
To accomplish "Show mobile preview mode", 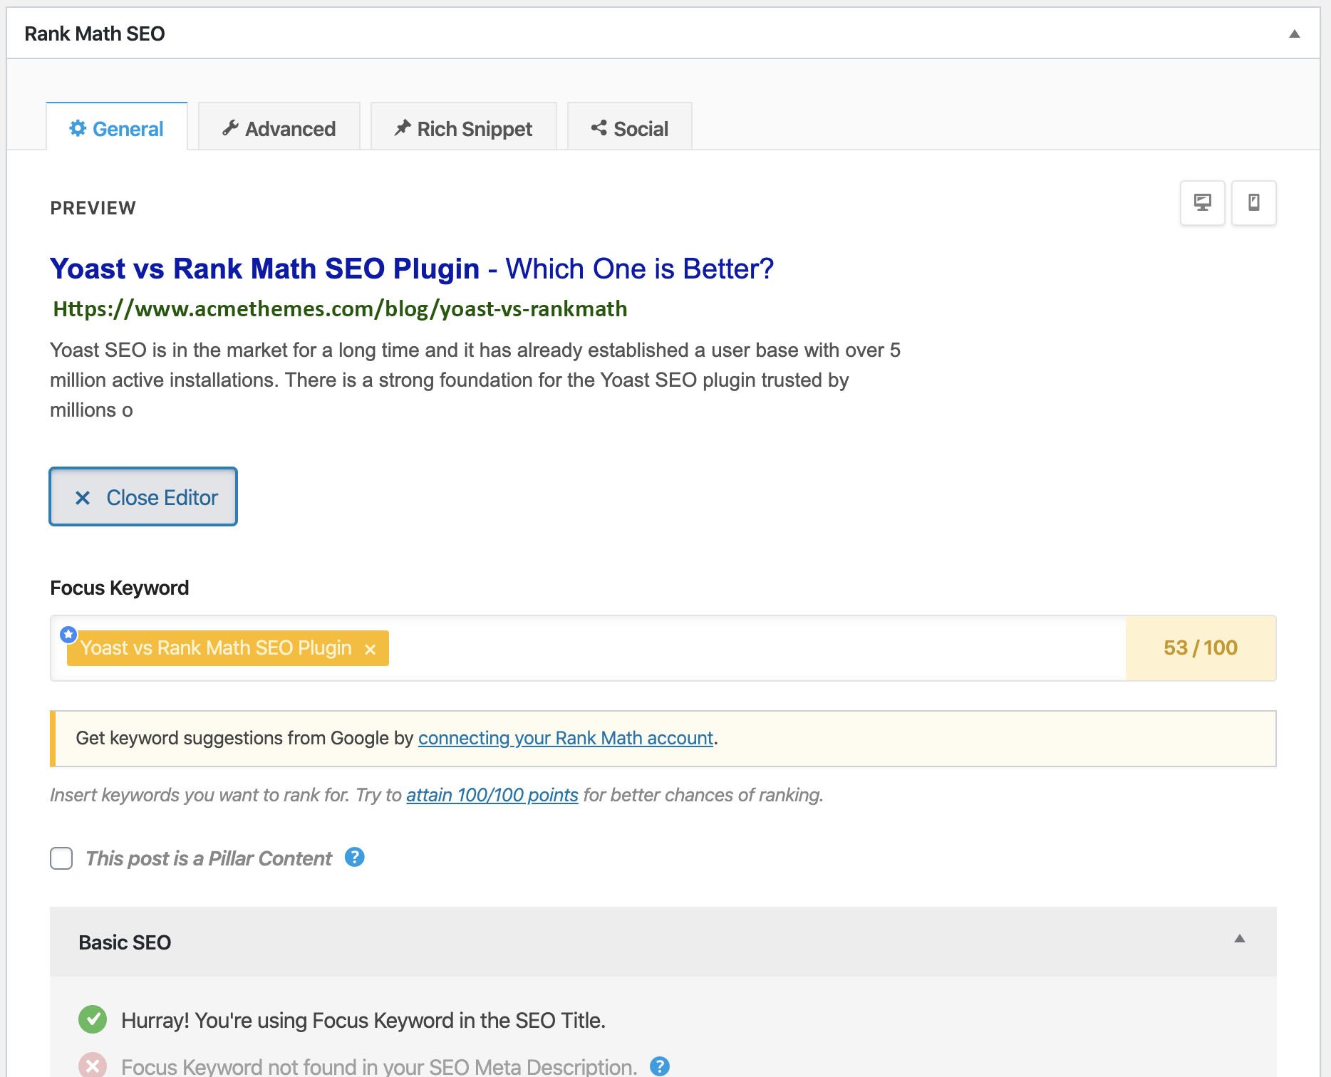I will 1254,203.
